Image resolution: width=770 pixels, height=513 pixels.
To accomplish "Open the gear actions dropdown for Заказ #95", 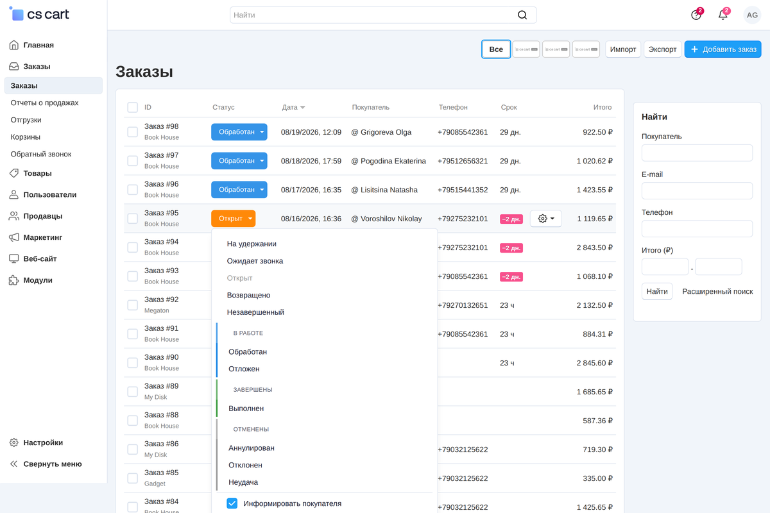I will [546, 219].
